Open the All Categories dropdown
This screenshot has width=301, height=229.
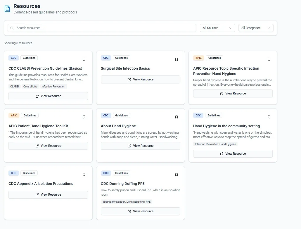pos(256,28)
